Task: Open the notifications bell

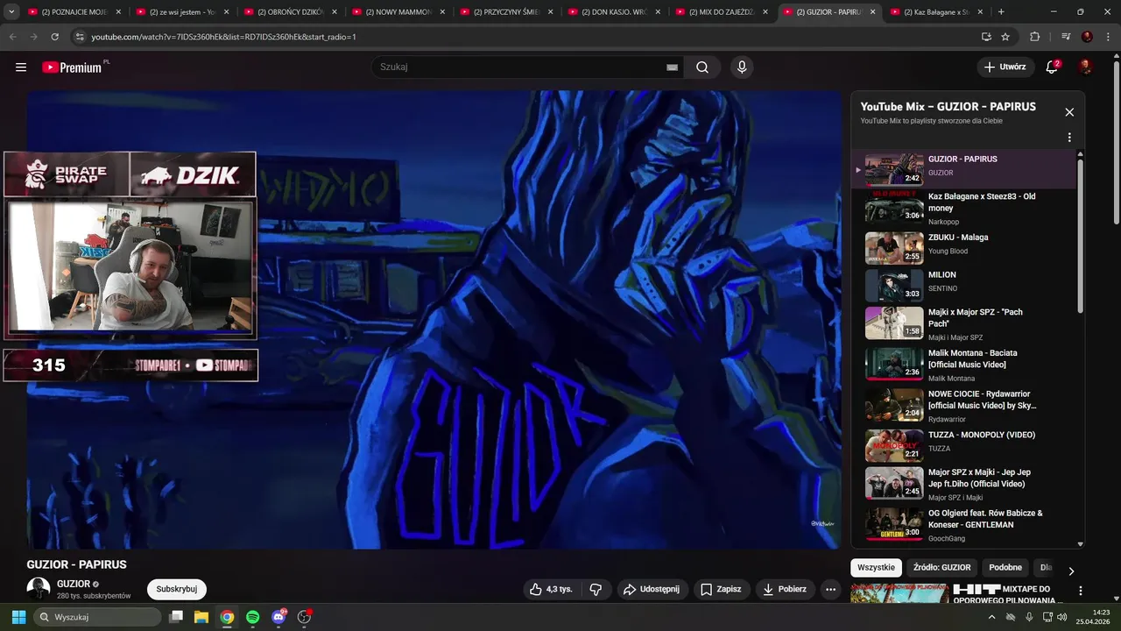Action: [x=1052, y=67]
